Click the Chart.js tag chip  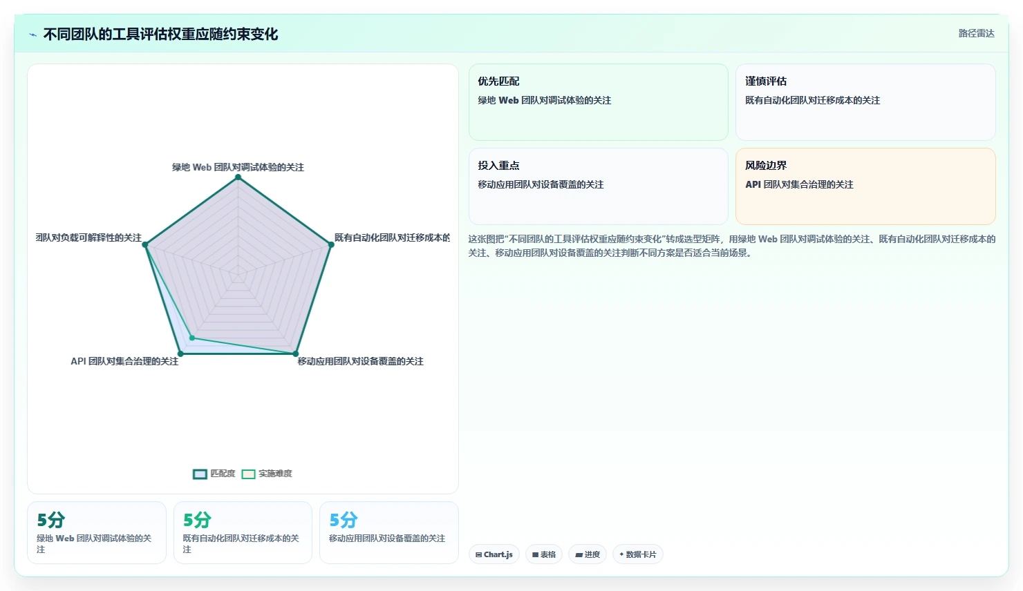click(494, 554)
